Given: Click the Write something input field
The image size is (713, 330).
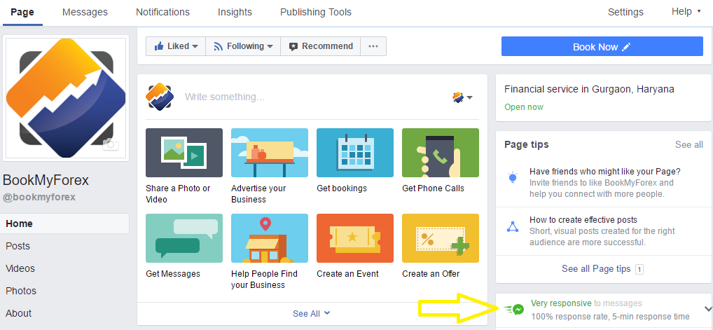Looking at the screenshot, I should [x=314, y=97].
